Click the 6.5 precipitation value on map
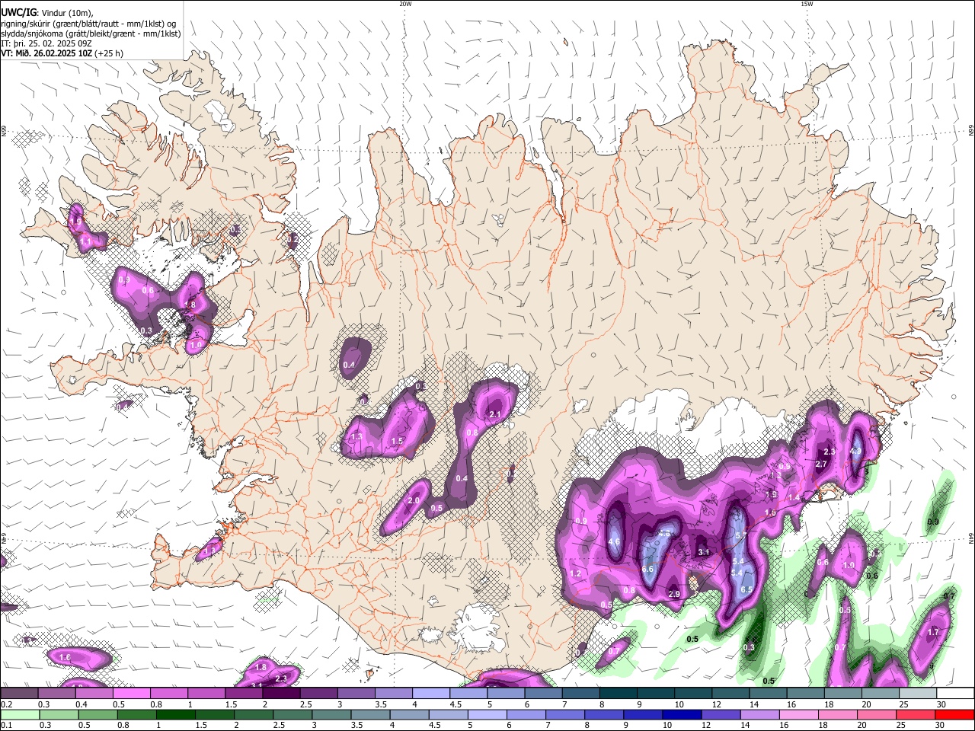 click(746, 589)
